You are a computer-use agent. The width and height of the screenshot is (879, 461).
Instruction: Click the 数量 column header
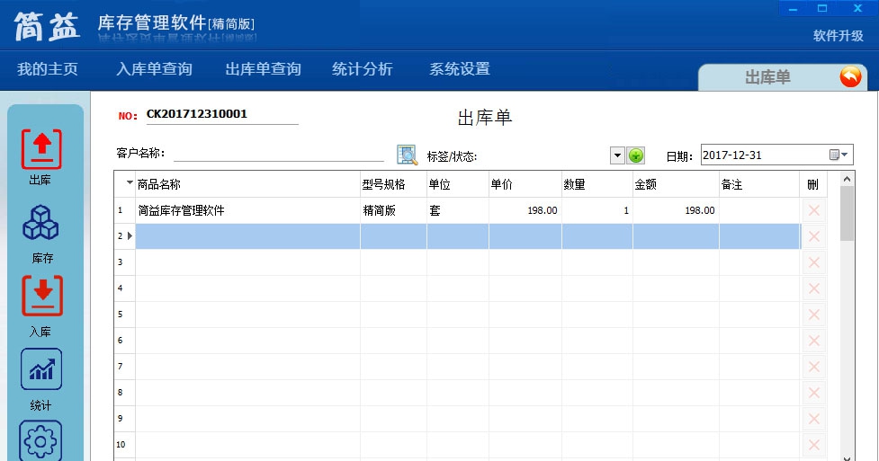click(x=597, y=184)
